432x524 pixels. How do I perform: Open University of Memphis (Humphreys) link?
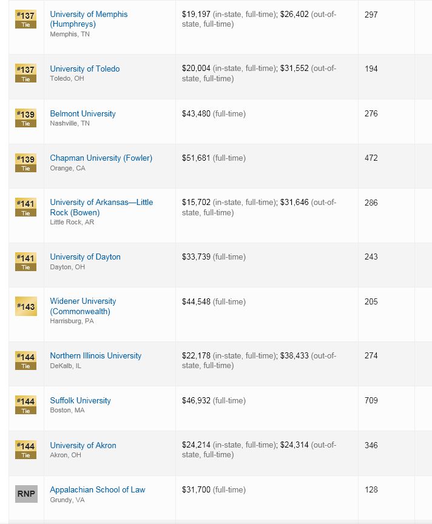tap(89, 19)
